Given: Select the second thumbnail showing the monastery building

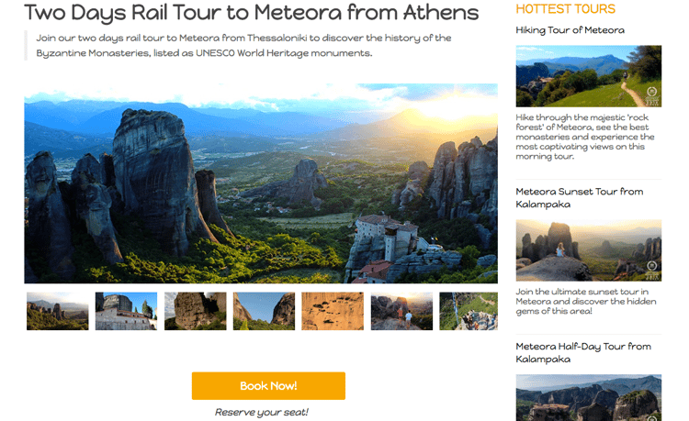Looking at the screenshot, I should [x=127, y=311].
